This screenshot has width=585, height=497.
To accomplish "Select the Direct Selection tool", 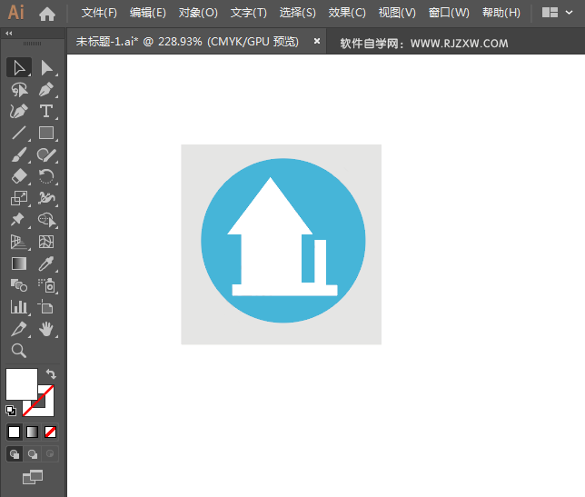I will pyautogui.click(x=46, y=68).
